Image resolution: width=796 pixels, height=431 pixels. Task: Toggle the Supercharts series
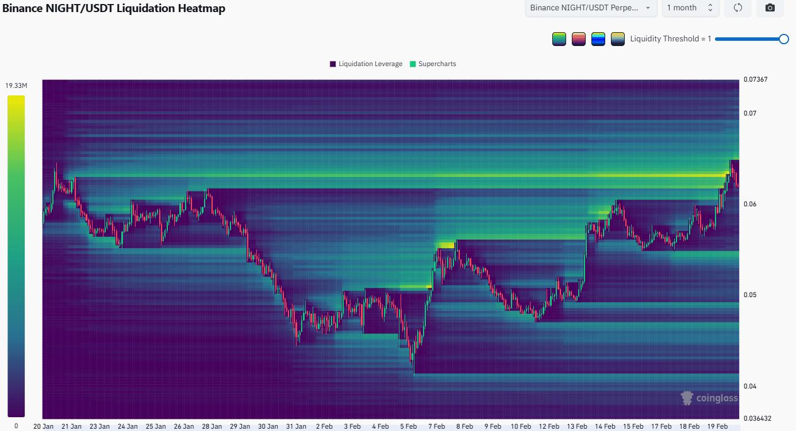433,64
